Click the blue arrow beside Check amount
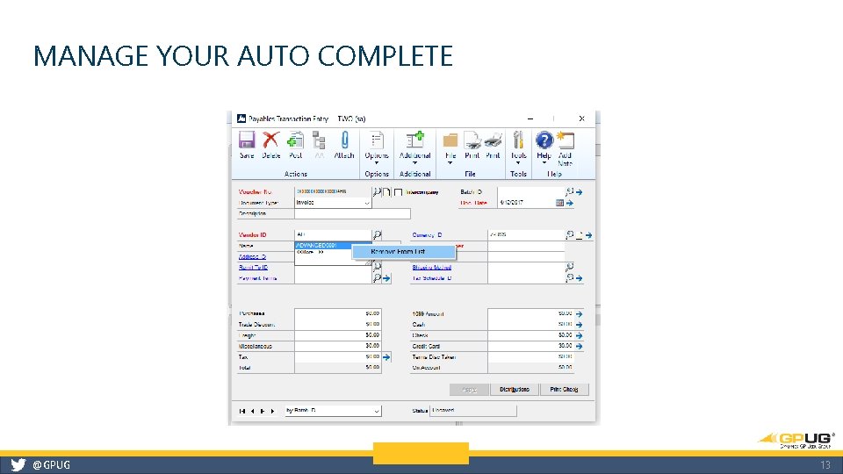Screen dimensions: 843x474 [x=579, y=335]
